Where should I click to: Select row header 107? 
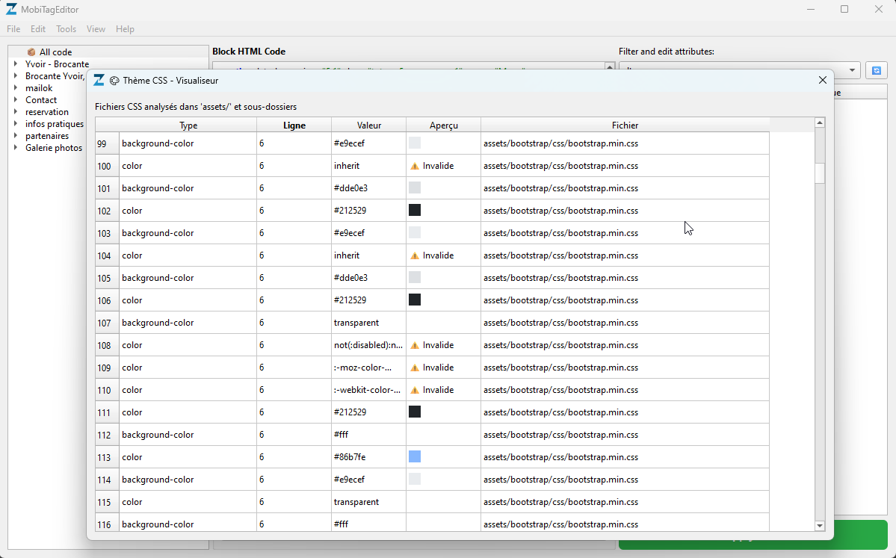tap(107, 323)
